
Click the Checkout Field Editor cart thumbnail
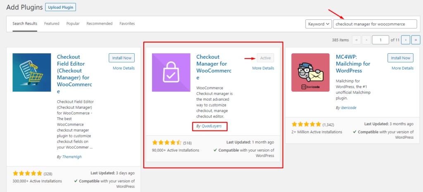(x=32, y=73)
